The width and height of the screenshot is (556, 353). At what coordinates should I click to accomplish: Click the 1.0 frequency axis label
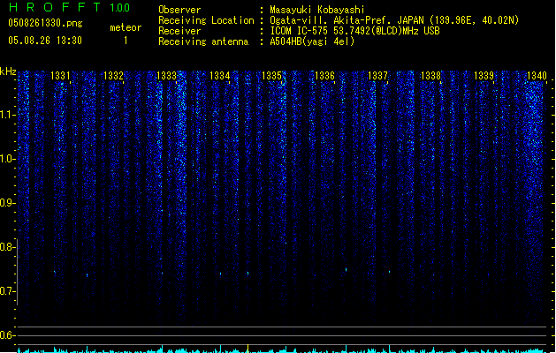[x=7, y=159]
